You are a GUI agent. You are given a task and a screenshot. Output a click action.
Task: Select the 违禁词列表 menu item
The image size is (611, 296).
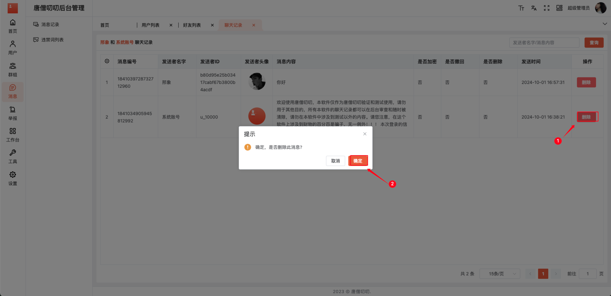52,39
